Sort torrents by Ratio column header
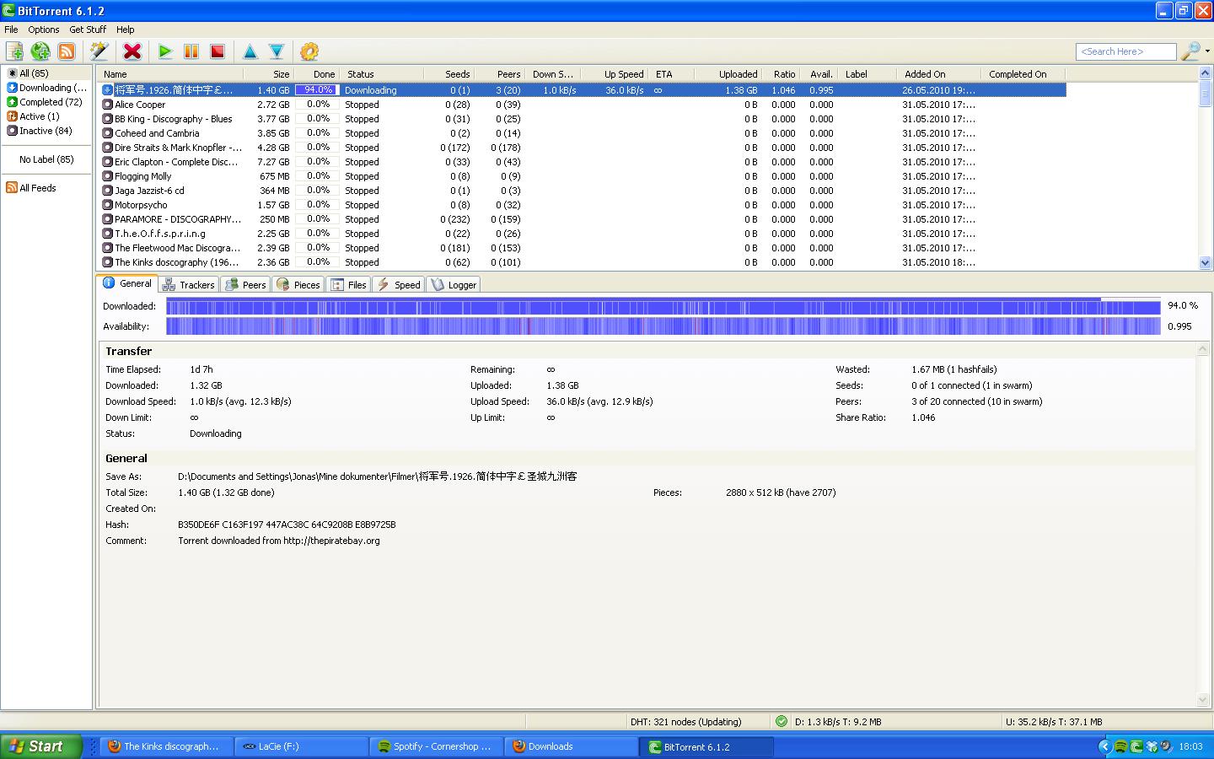The image size is (1214, 759). tap(782, 74)
